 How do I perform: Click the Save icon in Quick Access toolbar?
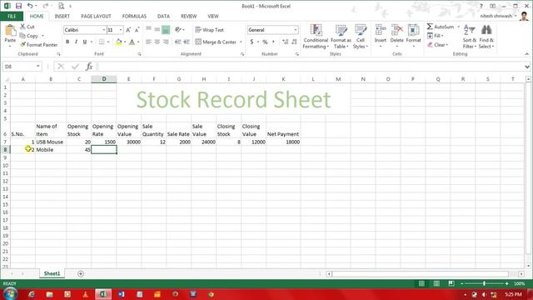tap(18, 6)
